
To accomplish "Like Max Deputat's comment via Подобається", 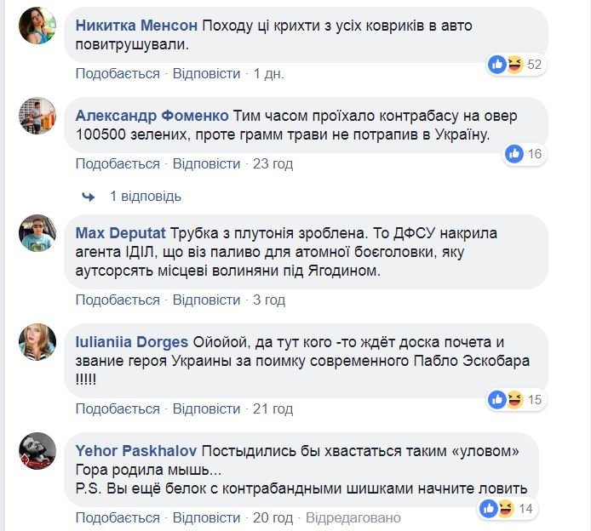I will tap(118, 300).
